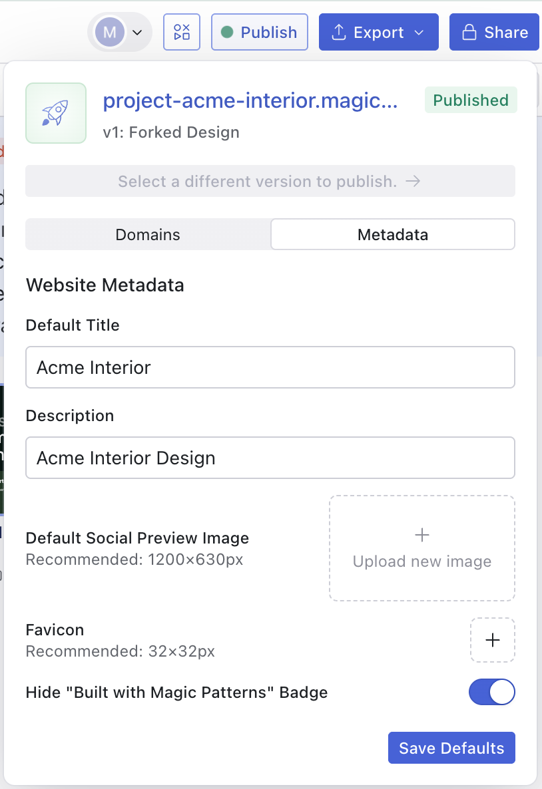Click the M avatar icon
542x789 pixels.
109,31
